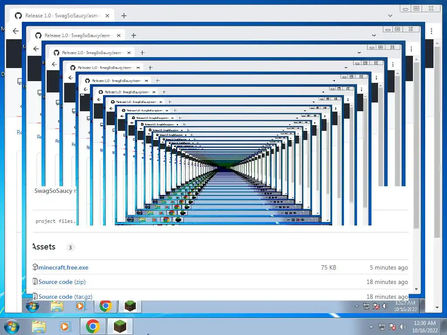Open Media Player on the second nested taskbar
This screenshot has width=447, height=335.
[x=80, y=306]
